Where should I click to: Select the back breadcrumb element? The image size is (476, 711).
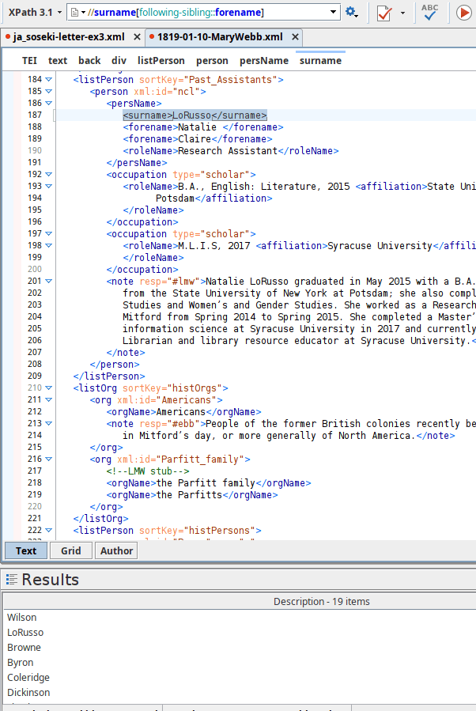pos(89,61)
